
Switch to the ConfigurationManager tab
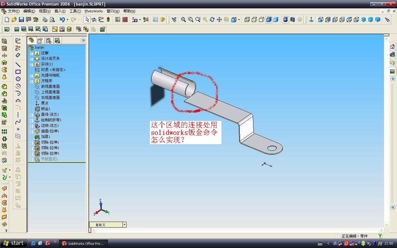(49, 41)
